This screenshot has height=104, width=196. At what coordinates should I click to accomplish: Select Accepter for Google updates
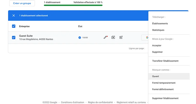click(157, 46)
